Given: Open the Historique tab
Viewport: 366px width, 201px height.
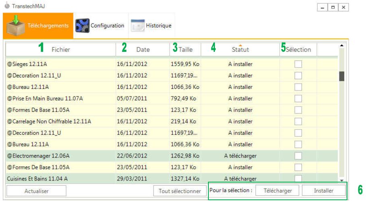Looking at the screenshot, I should point(152,26).
